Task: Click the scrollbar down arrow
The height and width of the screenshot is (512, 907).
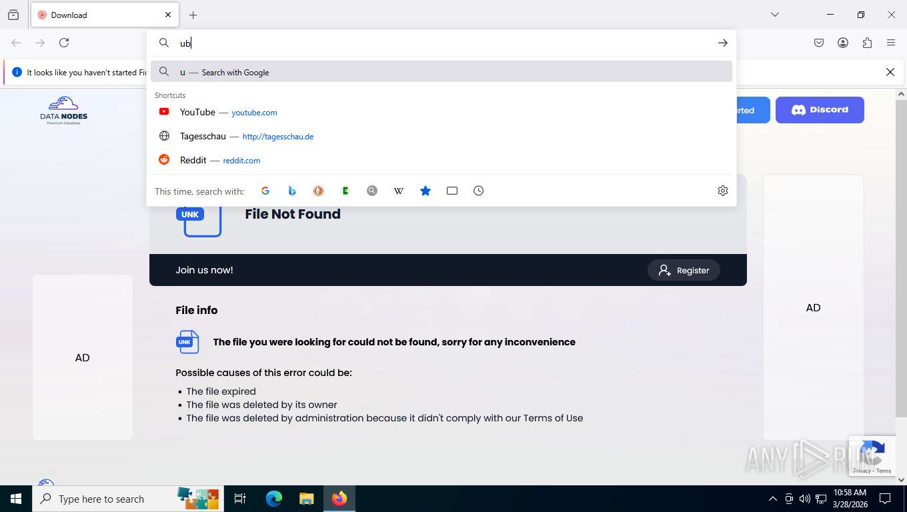Action: click(x=901, y=479)
